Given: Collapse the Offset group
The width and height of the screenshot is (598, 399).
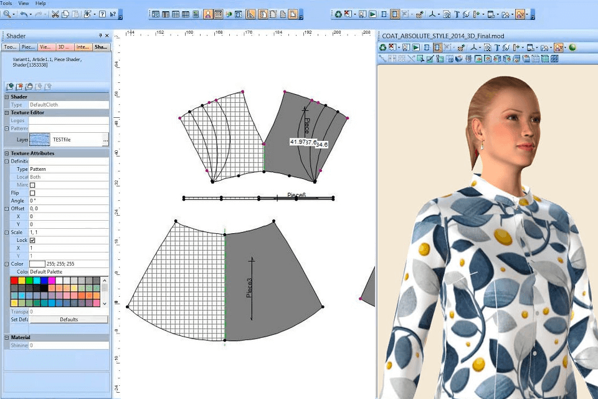Looking at the screenshot, I should 7,209.
